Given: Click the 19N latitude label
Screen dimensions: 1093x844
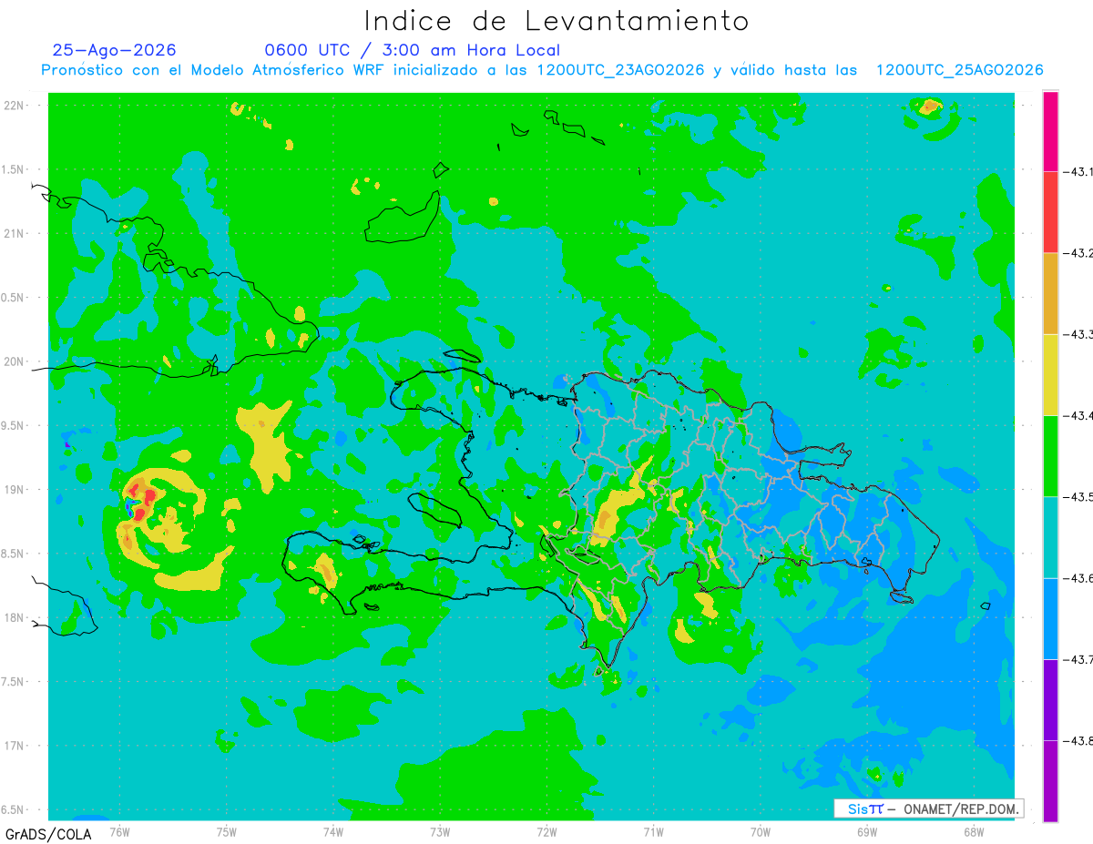Looking at the screenshot, I should pos(15,490).
